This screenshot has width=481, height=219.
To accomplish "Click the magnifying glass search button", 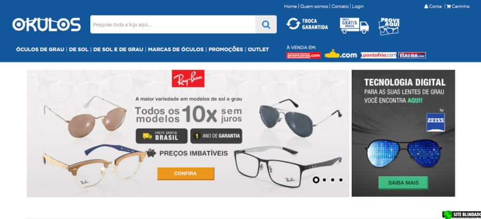I will click(x=266, y=25).
